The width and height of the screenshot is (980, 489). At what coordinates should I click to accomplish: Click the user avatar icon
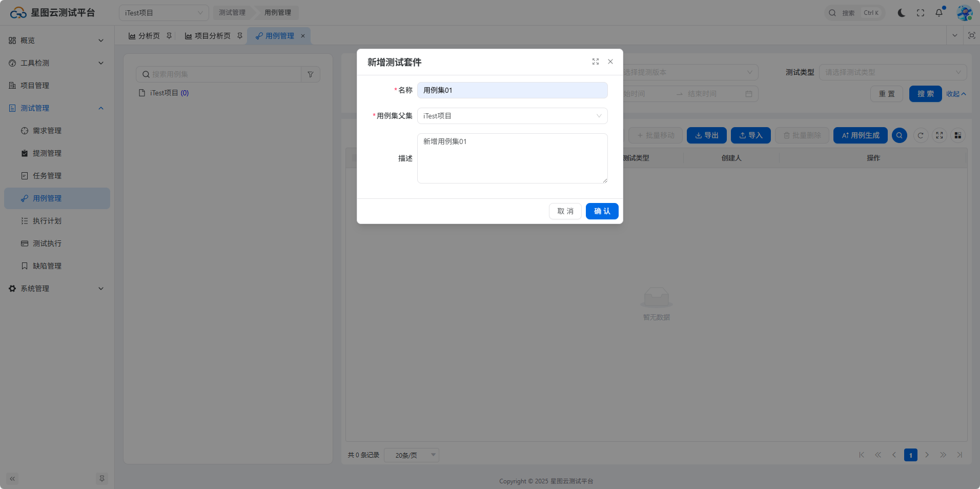(964, 13)
